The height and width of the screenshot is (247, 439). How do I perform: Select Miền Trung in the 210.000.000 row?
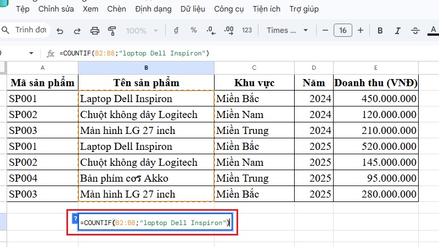point(254,130)
